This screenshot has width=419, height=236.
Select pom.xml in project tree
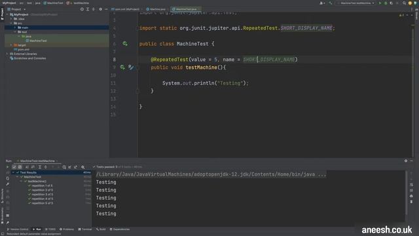pyautogui.click(x=22, y=50)
